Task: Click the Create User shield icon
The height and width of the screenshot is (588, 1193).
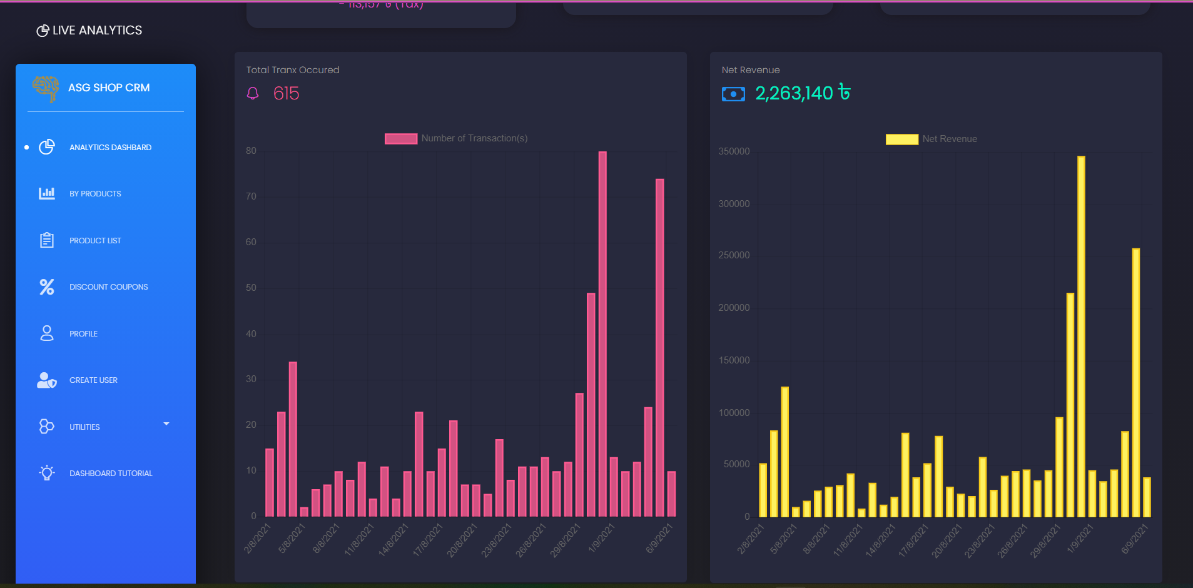Action: tap(47, 380)
